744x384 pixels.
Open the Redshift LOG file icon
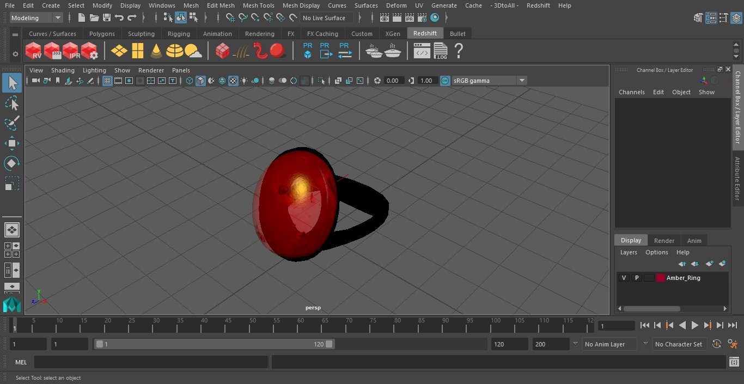[441, 51]
